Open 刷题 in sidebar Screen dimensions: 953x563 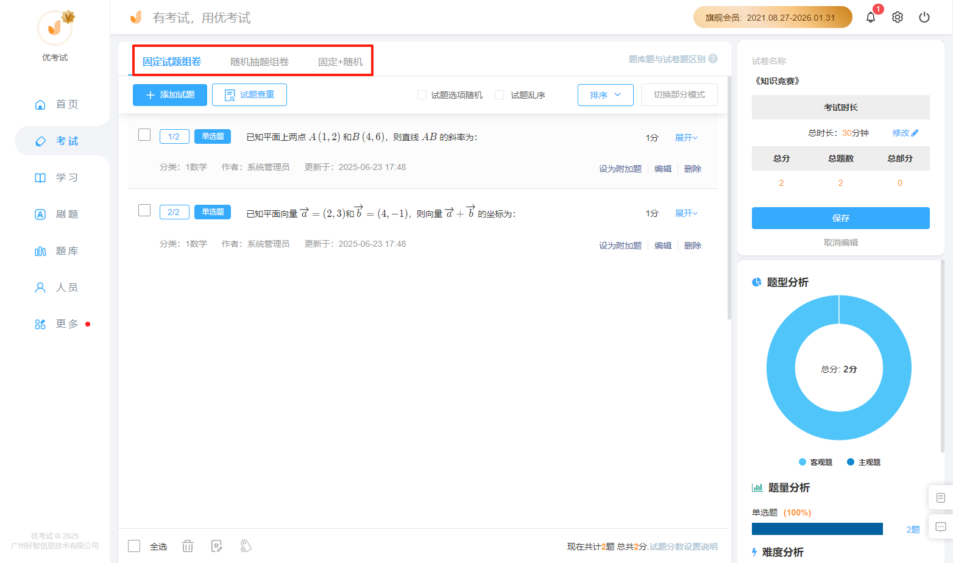[x=56, y=214]
